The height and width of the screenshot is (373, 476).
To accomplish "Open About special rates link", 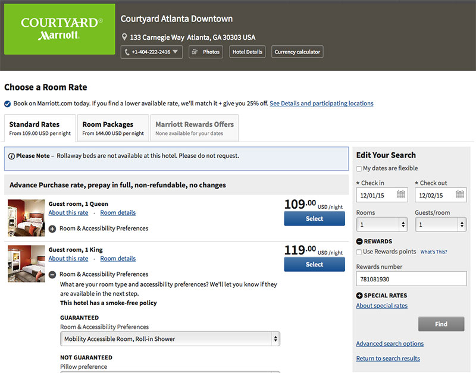I will tap(382, 306).
